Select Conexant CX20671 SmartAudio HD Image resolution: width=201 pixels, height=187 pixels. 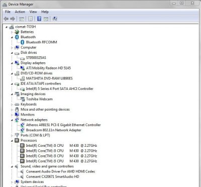point(53,176)
